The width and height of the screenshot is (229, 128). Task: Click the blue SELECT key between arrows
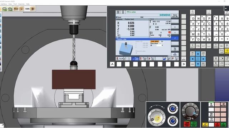pyautogui.click(x=198, y=59)
